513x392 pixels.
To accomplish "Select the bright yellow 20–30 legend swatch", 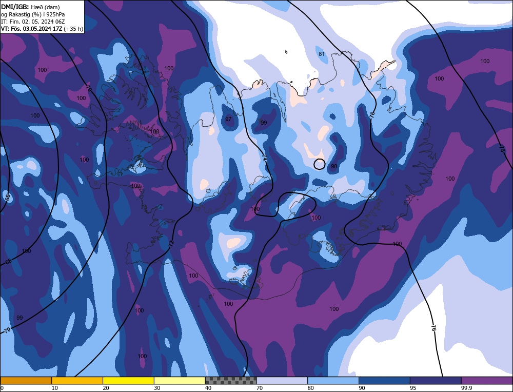I will (128, 380).
